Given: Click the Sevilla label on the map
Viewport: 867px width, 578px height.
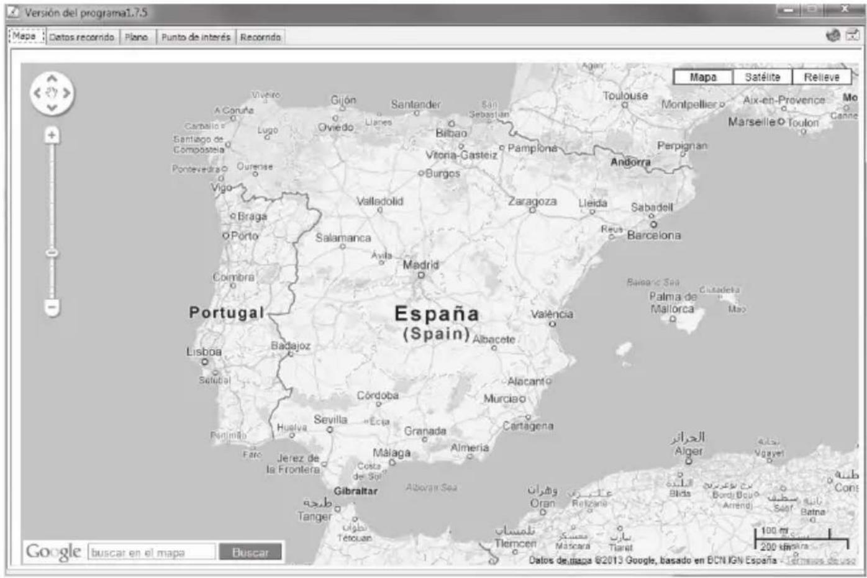Looking at the screenshot, I should coord(330,420).
